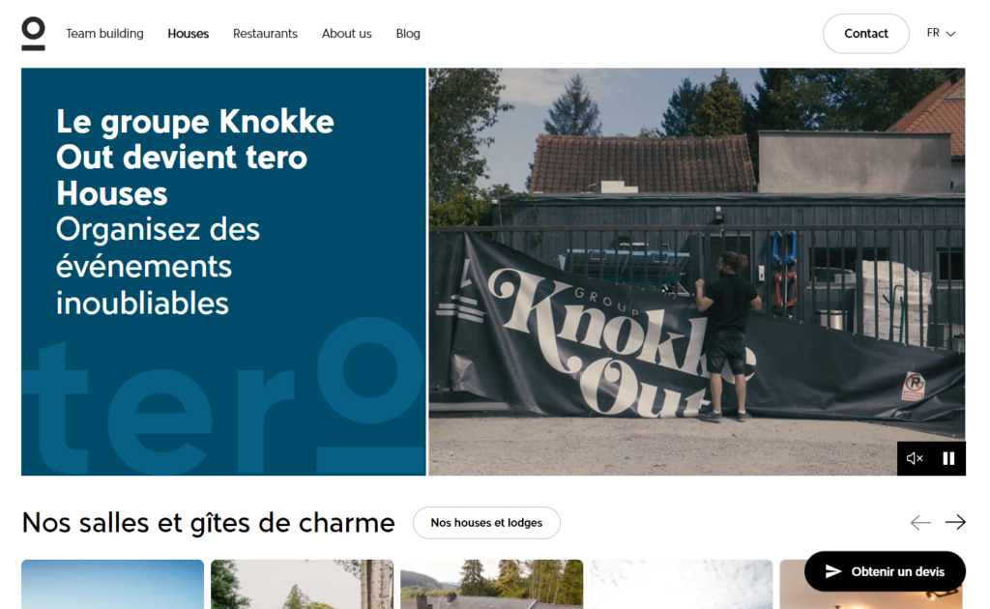The width and height of the screenshot is (990, 609).
Task: Click paper plane icon on Obtenir un devis
Action: tap(833, 571)
